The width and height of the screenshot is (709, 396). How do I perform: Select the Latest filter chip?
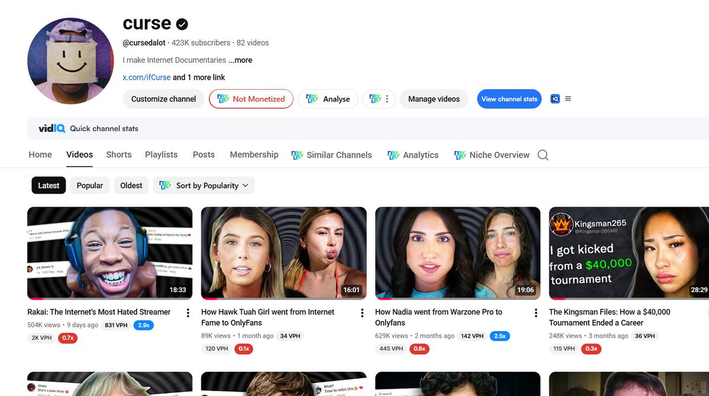point(48,185)
